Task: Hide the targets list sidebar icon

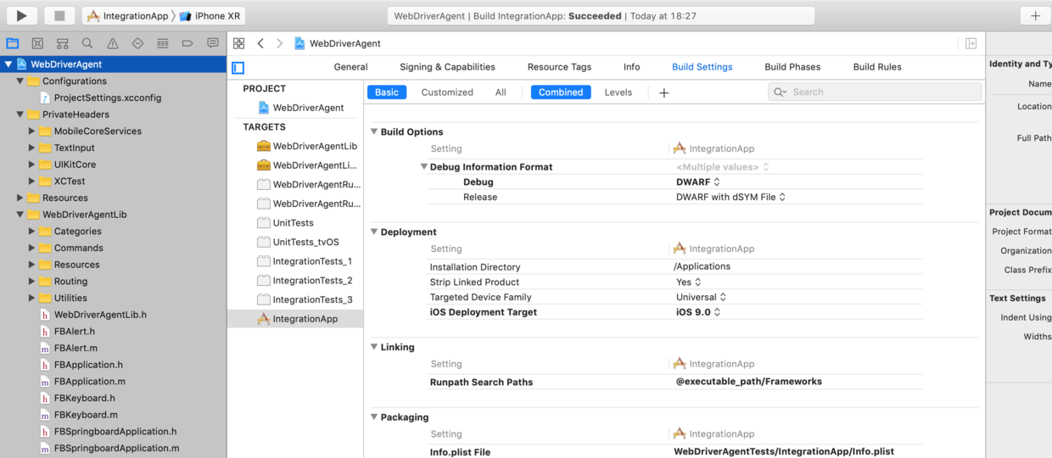Action: pyautogui.click(x=238, y=68)
